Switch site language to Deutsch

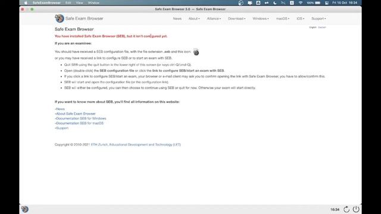click(322, 27)
